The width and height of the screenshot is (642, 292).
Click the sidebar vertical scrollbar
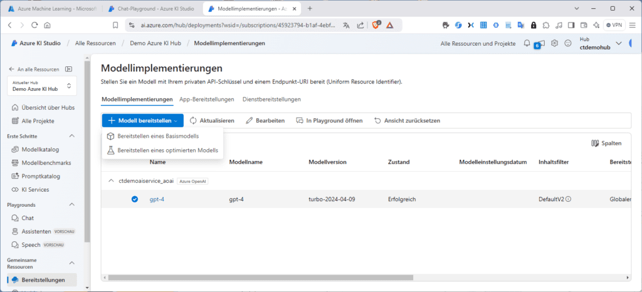pyautogui.click(x=87, y=151)
